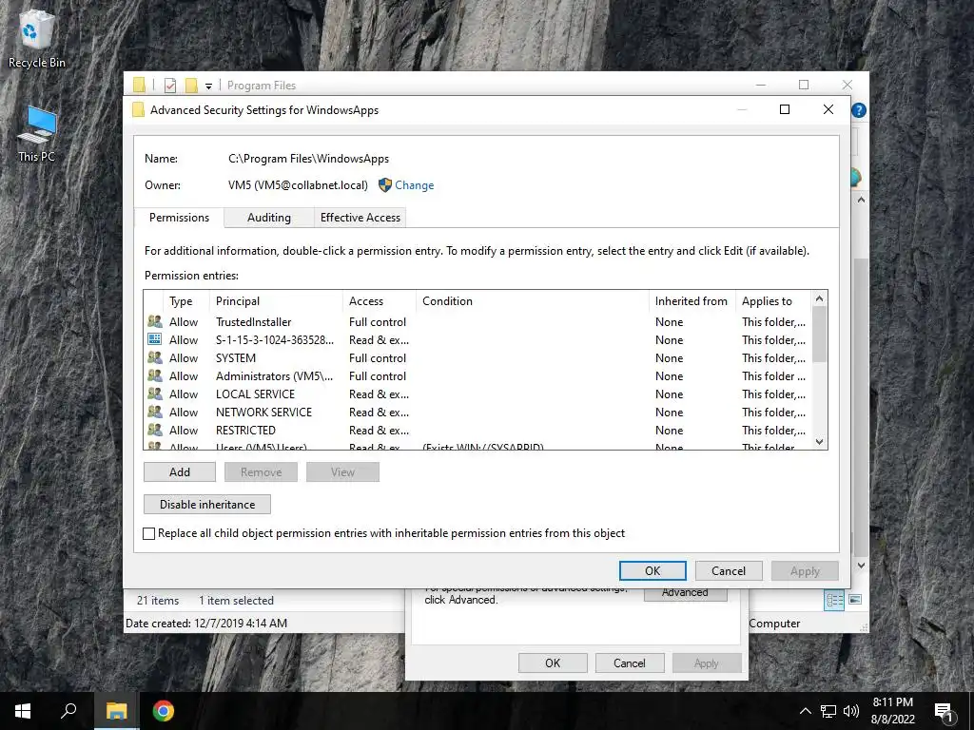Click Cancel in Advanced Security Settings
The height and width of the screenshot is (730, 974).
click(728, 570)
